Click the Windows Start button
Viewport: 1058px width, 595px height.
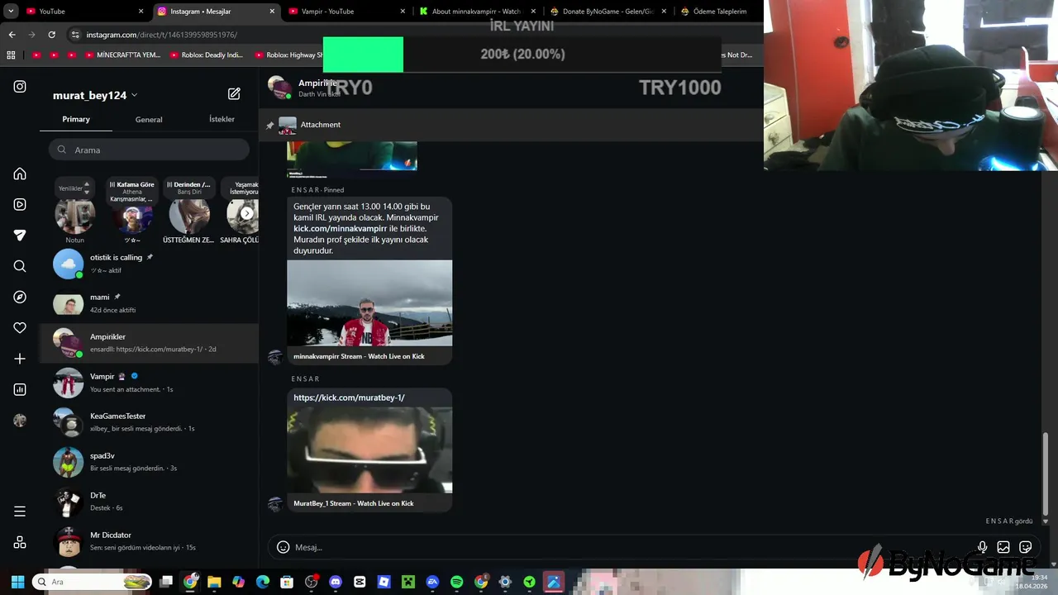click(x=17, y=582)
